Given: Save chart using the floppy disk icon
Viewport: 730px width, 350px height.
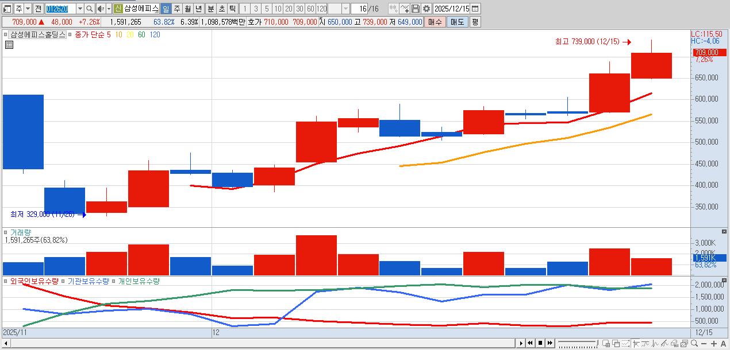Looking at the screenshot, I should (x=416, y=9).
